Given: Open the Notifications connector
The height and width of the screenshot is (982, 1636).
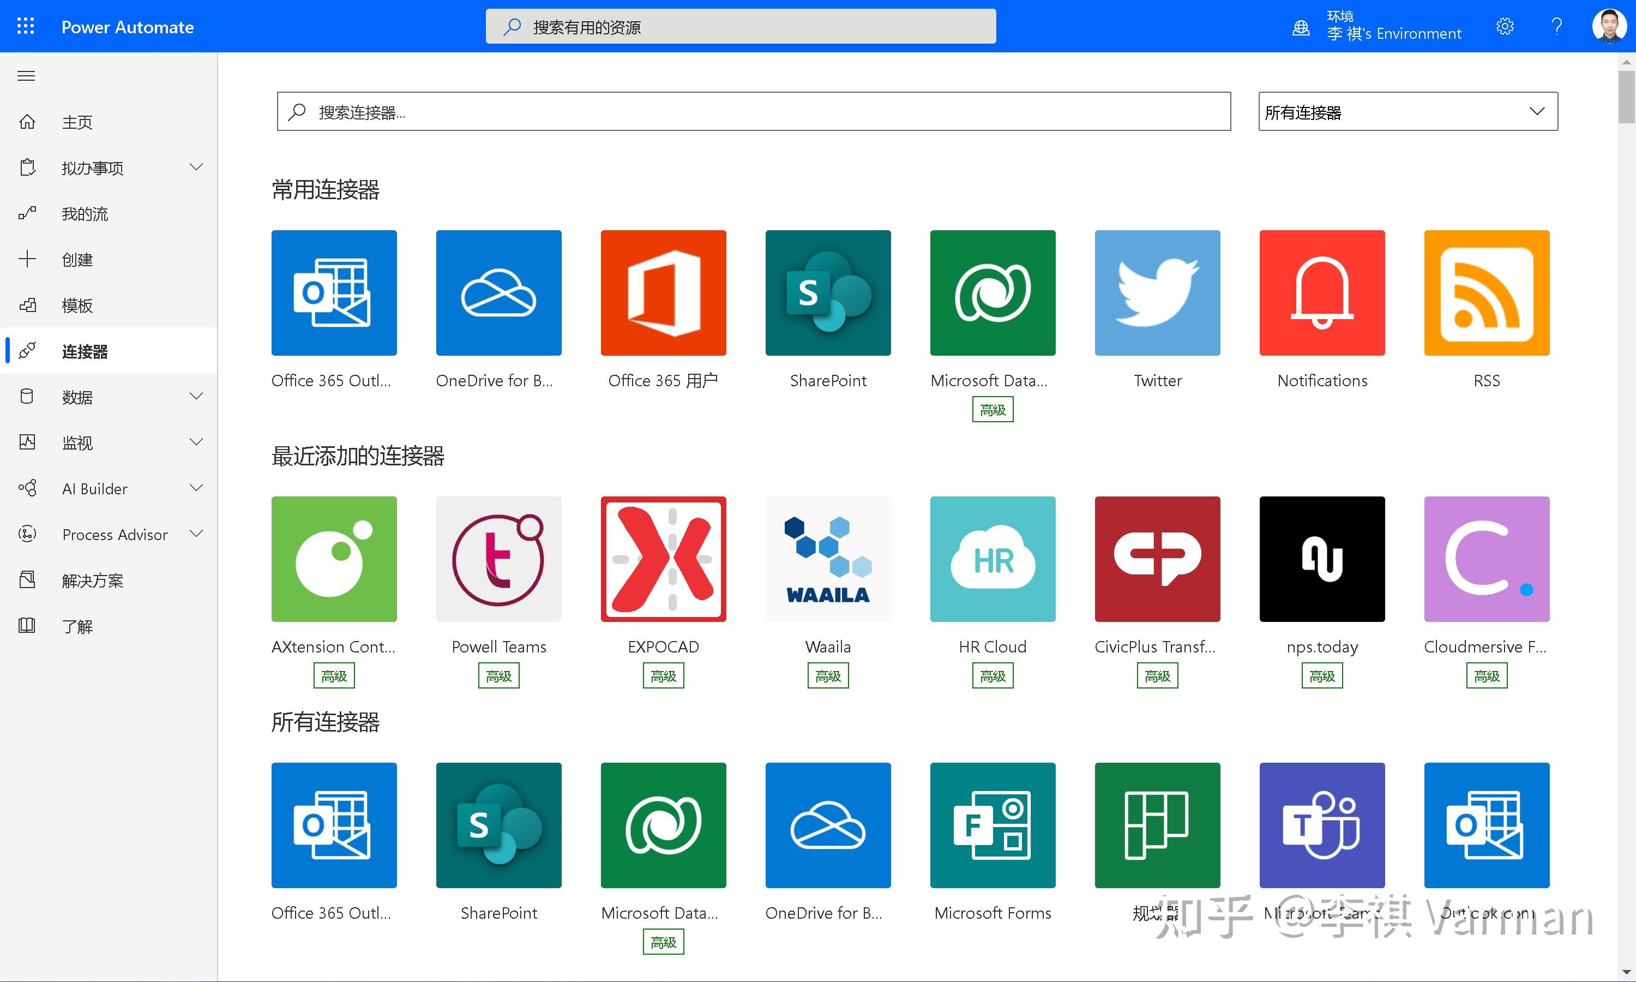Looking at the screenshot, I should point(1321,292).
